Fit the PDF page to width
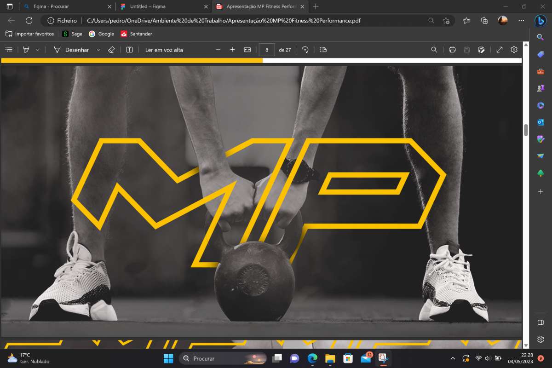Image resolution: width=552 pixels, height=368 pixels. (x=247, y=50)
